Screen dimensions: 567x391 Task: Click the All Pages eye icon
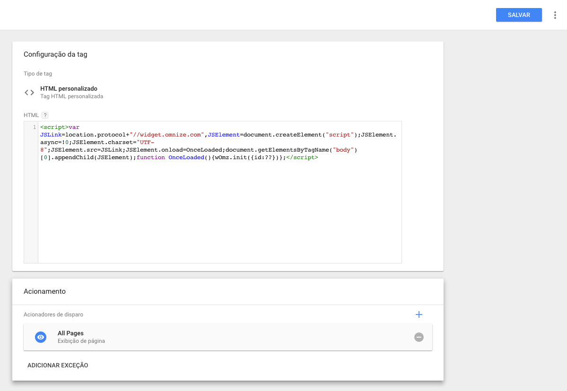[x=41, y=337]
